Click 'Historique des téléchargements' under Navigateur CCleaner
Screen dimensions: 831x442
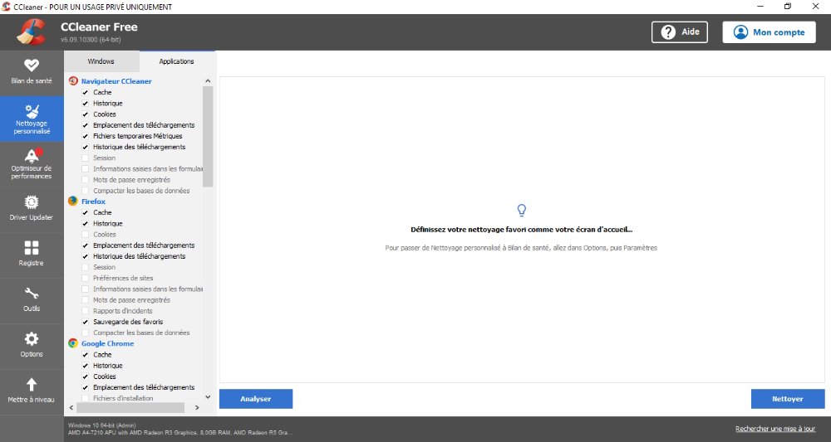click(140, 147)
